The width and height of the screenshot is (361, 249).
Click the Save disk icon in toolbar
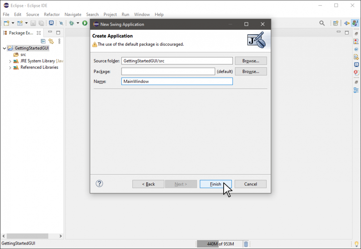[33, 23]
